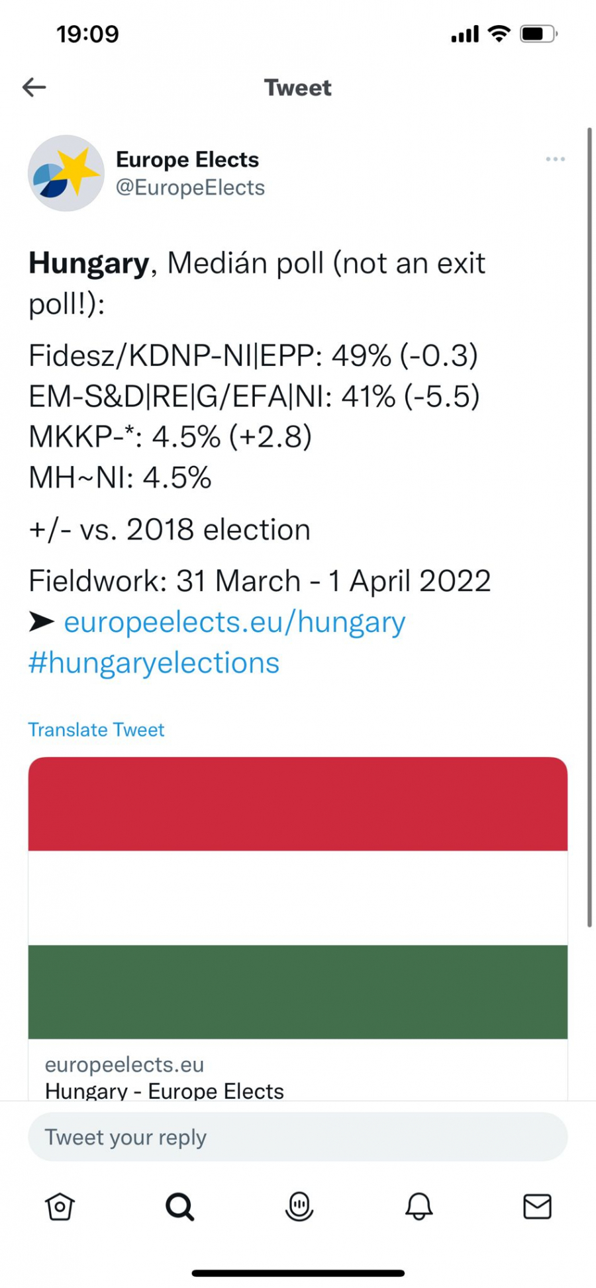Screen dimensions: 596x1288
Task: Open the Hungary - Europe Elects card title
Action: tap(164, 1090)
